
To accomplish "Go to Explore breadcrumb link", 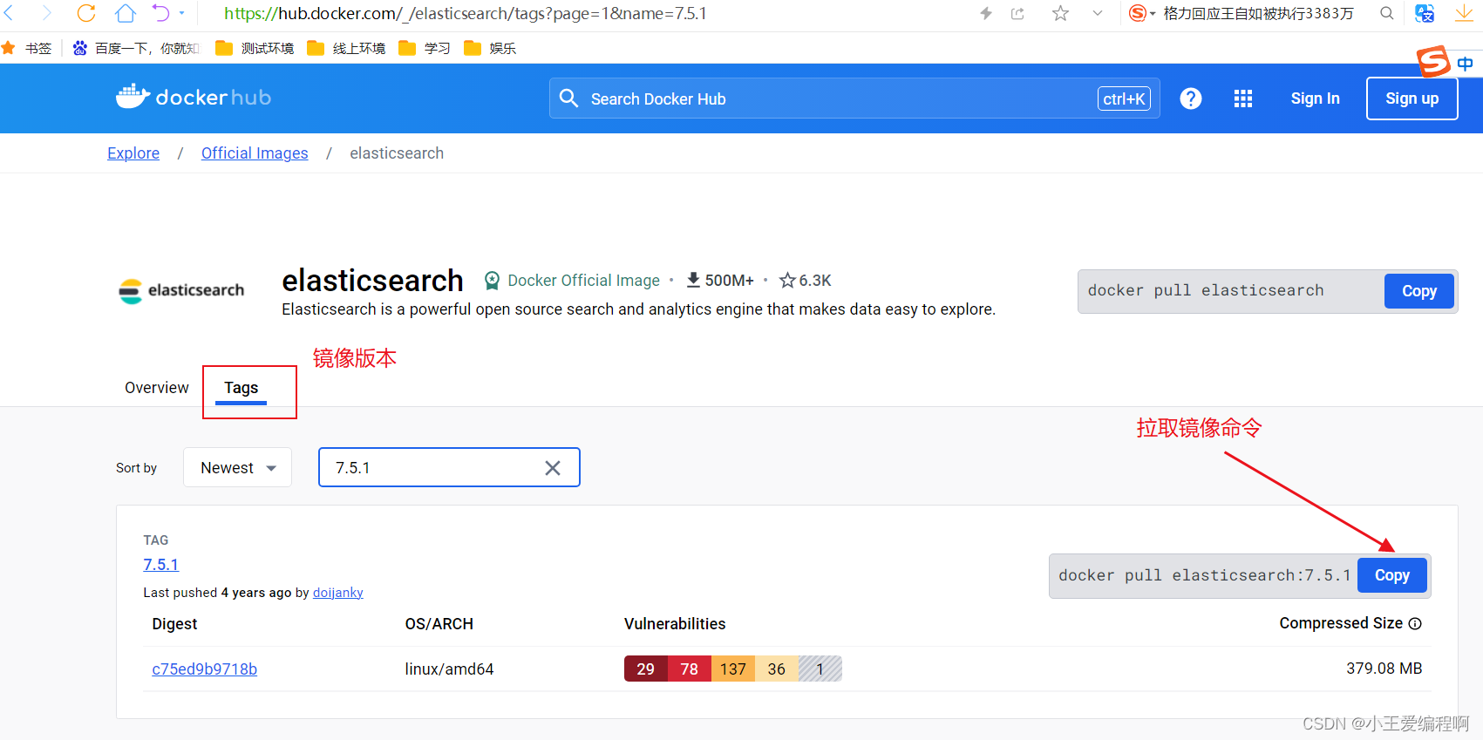I will pyautogui.click(x=133, y=153).
